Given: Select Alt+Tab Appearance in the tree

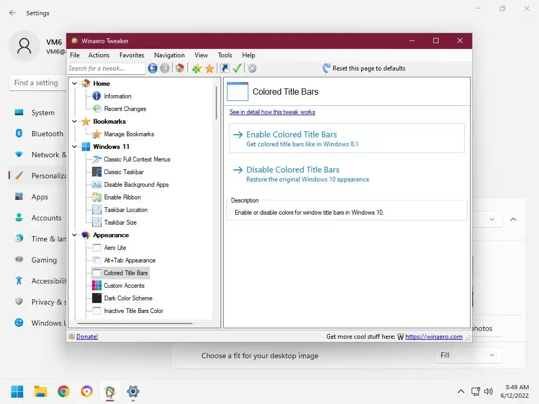Looking at the screenshot, I should (129, 260).
